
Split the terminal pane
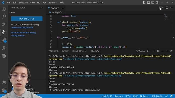pos(154,51)
